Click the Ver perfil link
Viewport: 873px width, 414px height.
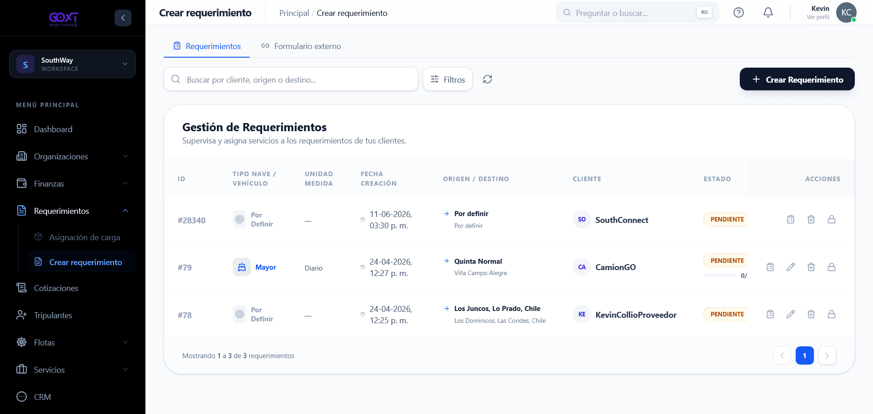818,17
